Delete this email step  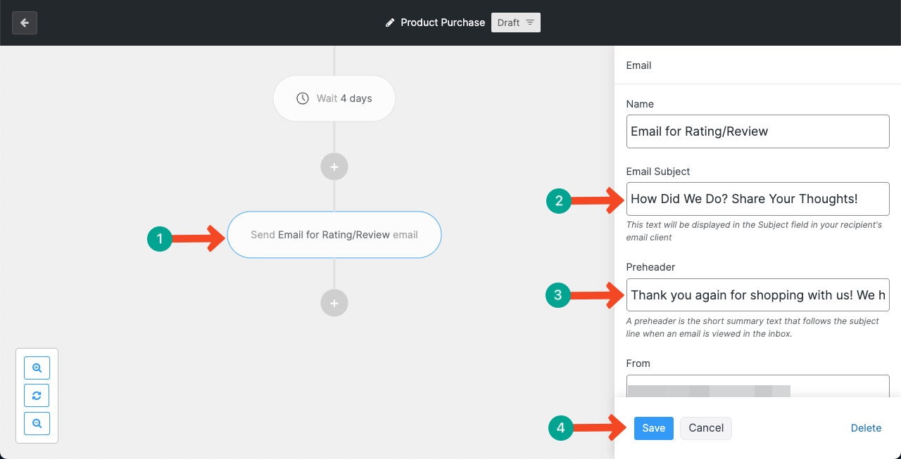(866, 428)
